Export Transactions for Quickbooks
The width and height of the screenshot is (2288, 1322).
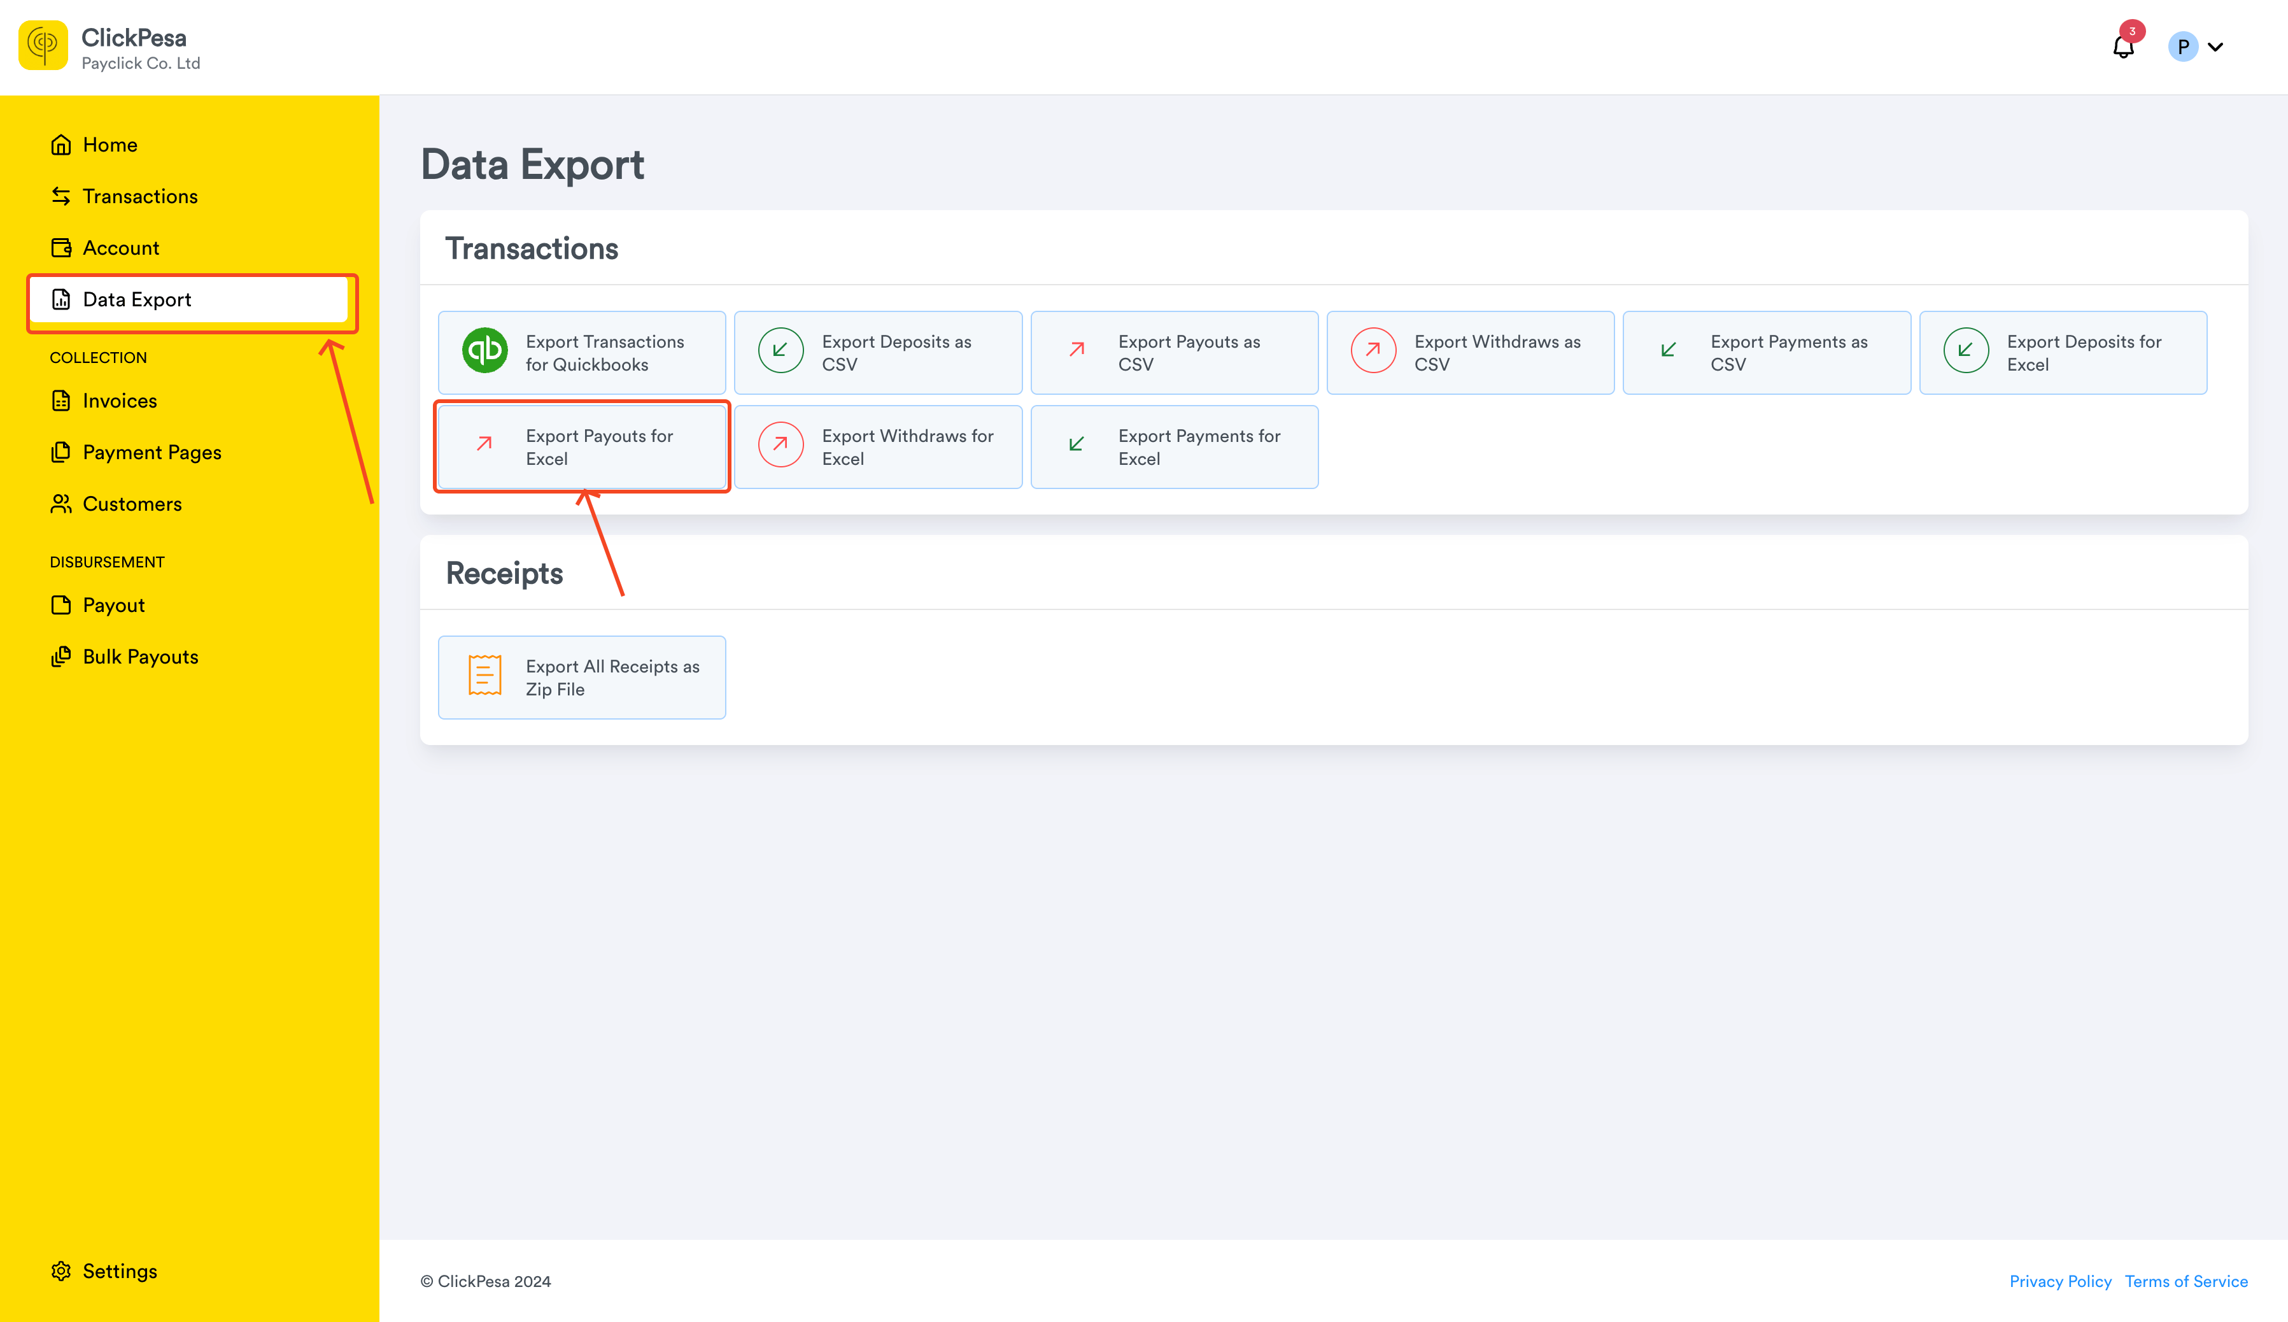tap(582, 353)
